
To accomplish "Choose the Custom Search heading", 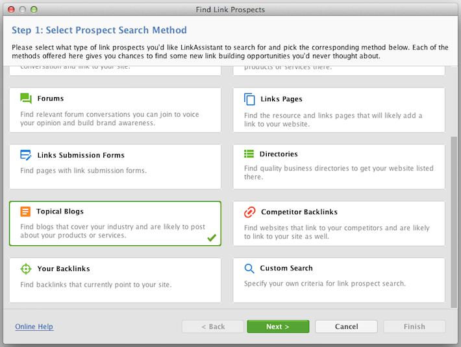I will (x=286, y=268).
